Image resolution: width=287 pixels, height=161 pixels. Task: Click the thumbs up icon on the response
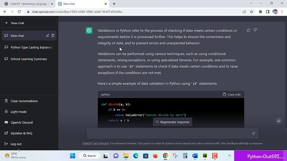pos(248,30)
